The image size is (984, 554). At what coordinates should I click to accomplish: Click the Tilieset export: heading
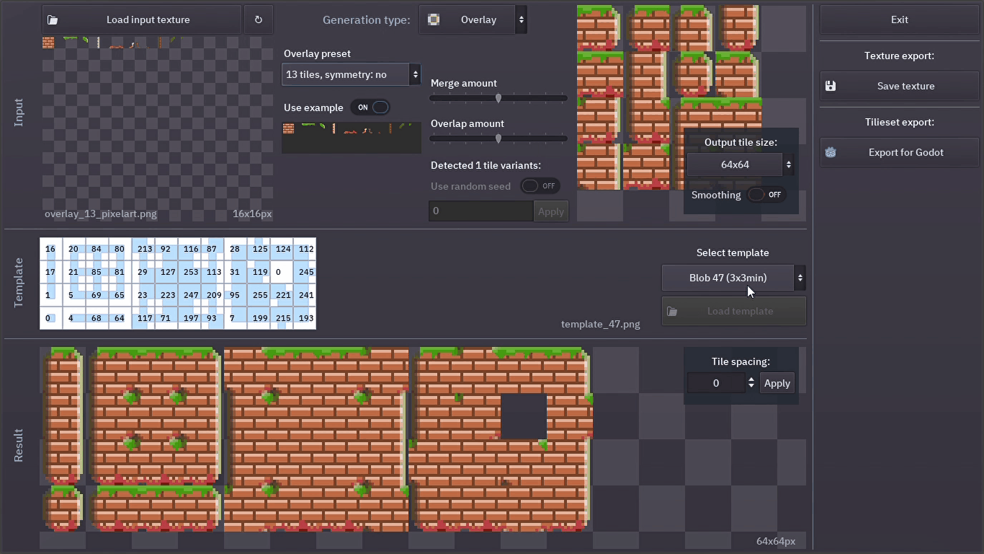(x=899, y=122)
